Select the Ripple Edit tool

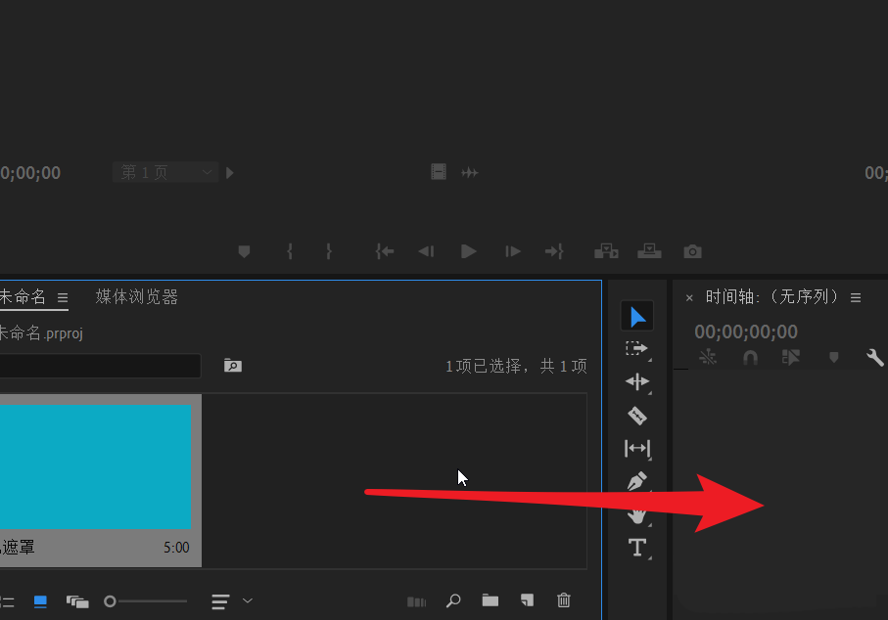636,382
